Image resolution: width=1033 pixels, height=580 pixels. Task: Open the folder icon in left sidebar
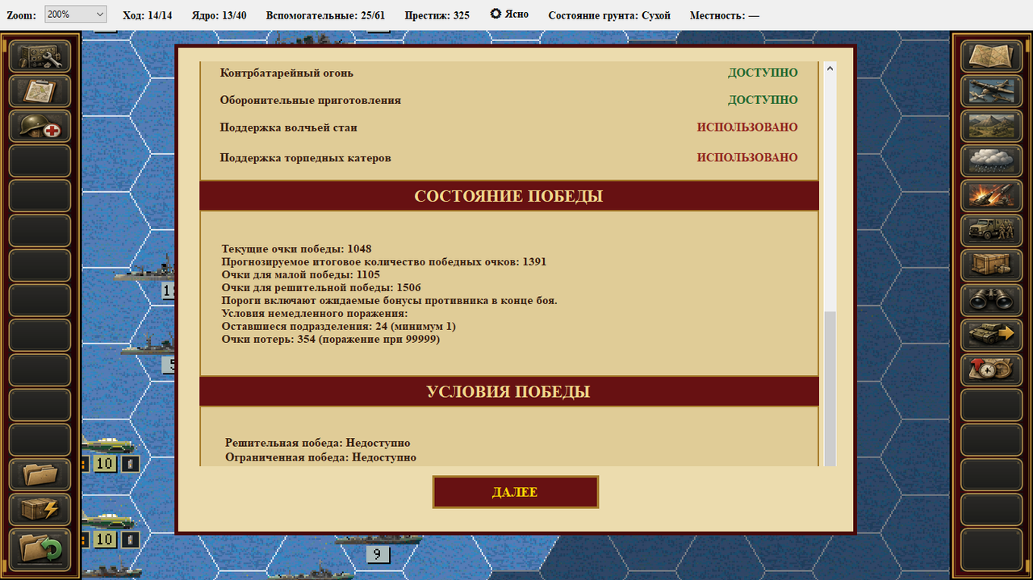[40, 475]
